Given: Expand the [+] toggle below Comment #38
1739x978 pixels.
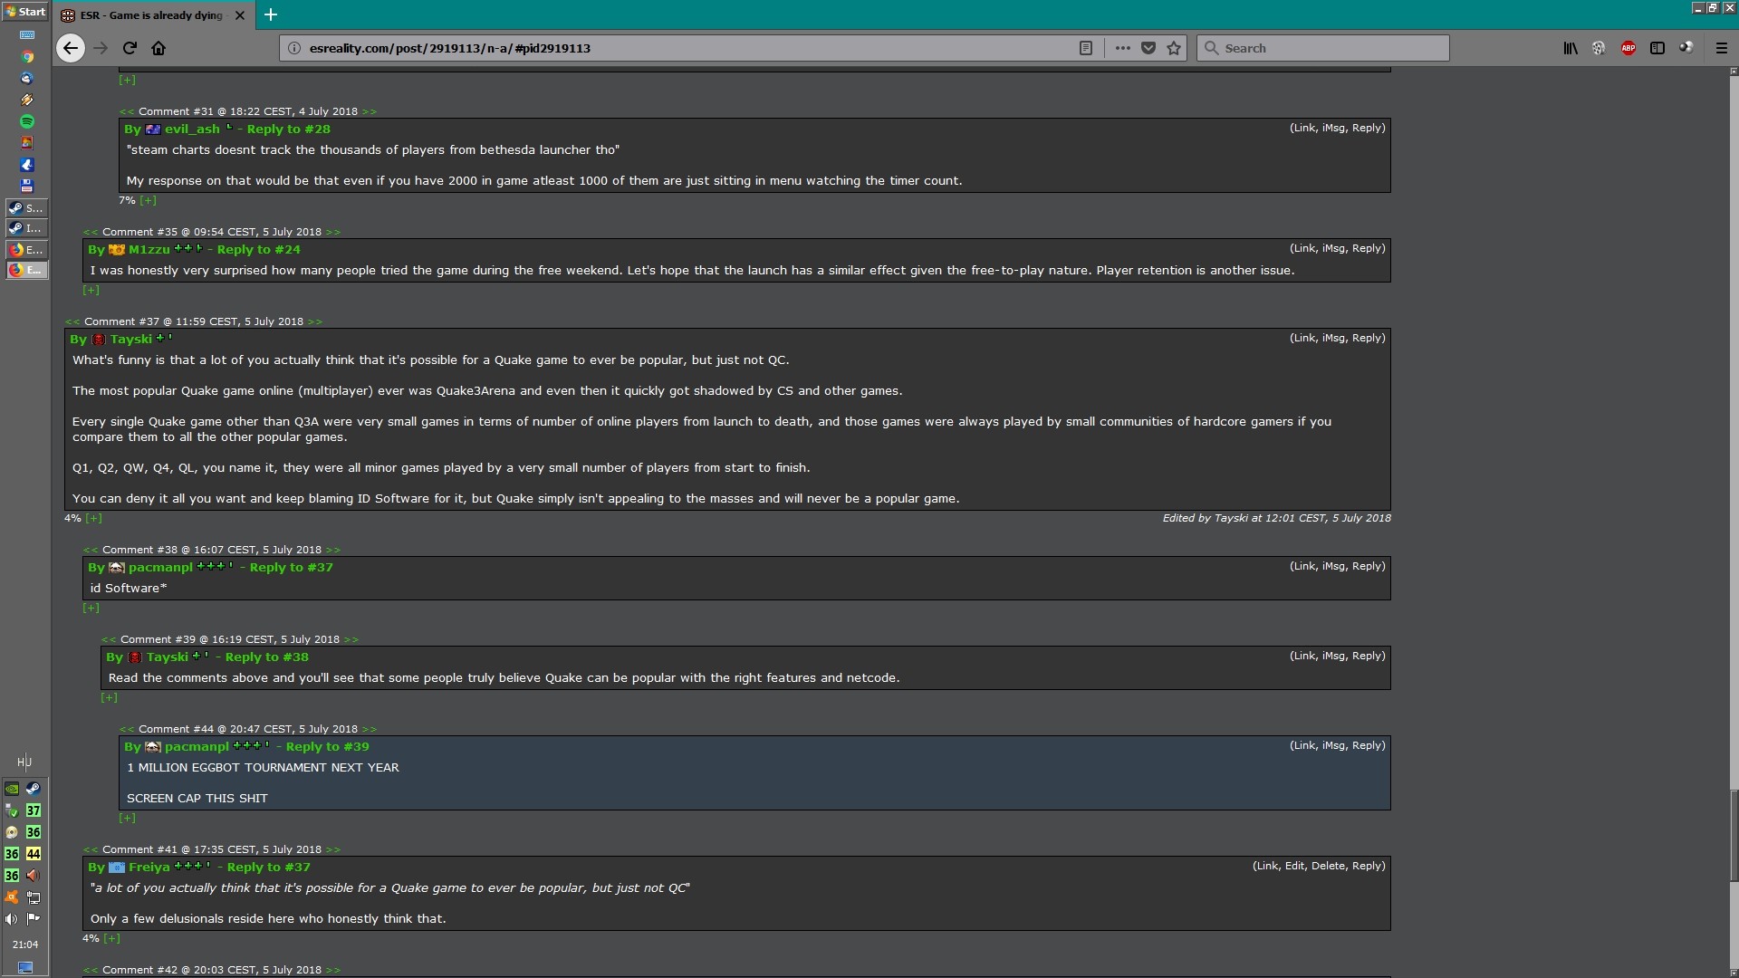Looking at the screenshot, I should pos(91,608).
